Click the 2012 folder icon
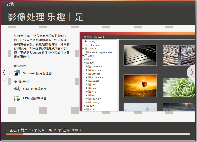The height and width of the screenshot is (142, 197). coord(88,59)
